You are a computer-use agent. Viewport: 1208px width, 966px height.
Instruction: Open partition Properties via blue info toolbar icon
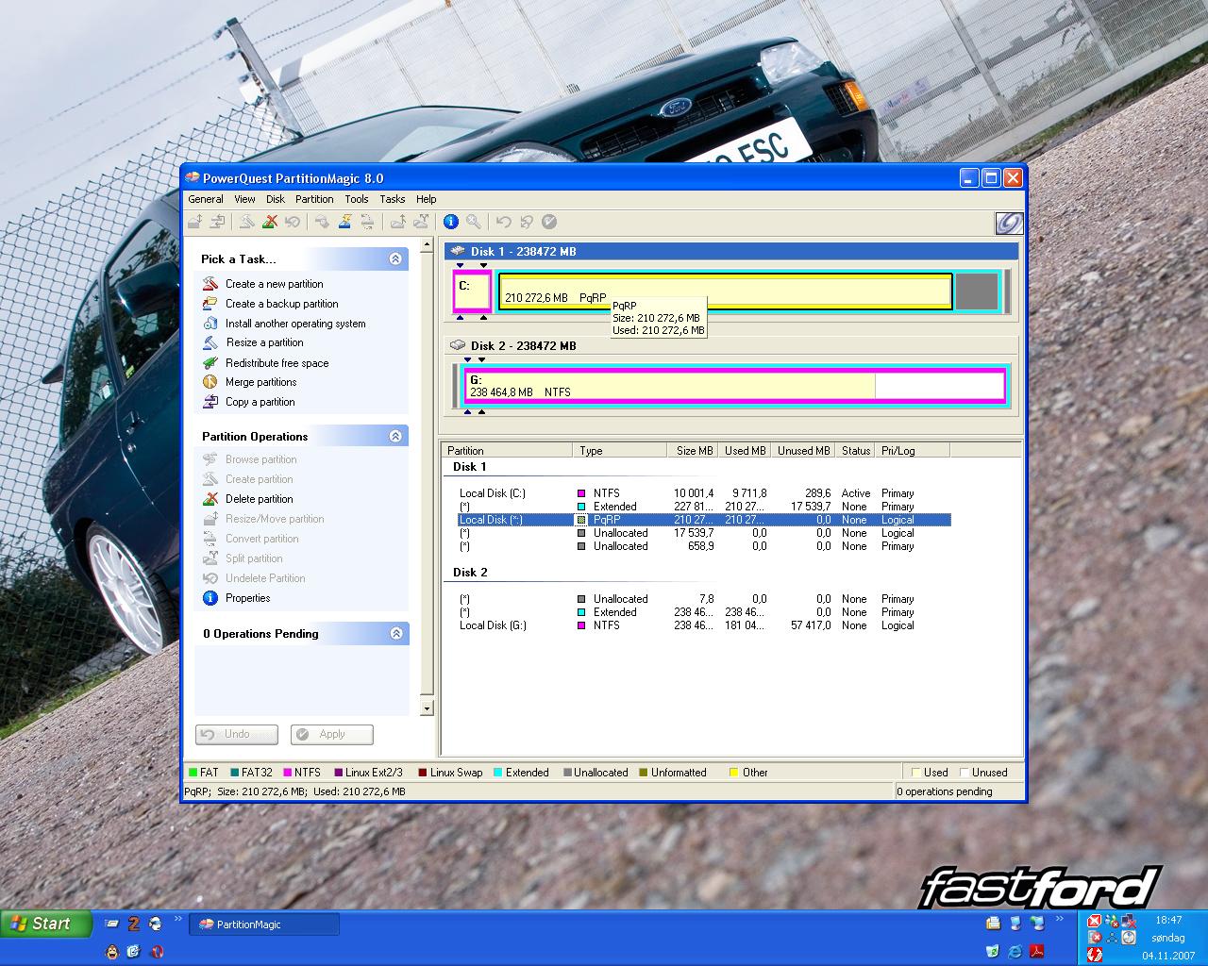coord(451,222)
